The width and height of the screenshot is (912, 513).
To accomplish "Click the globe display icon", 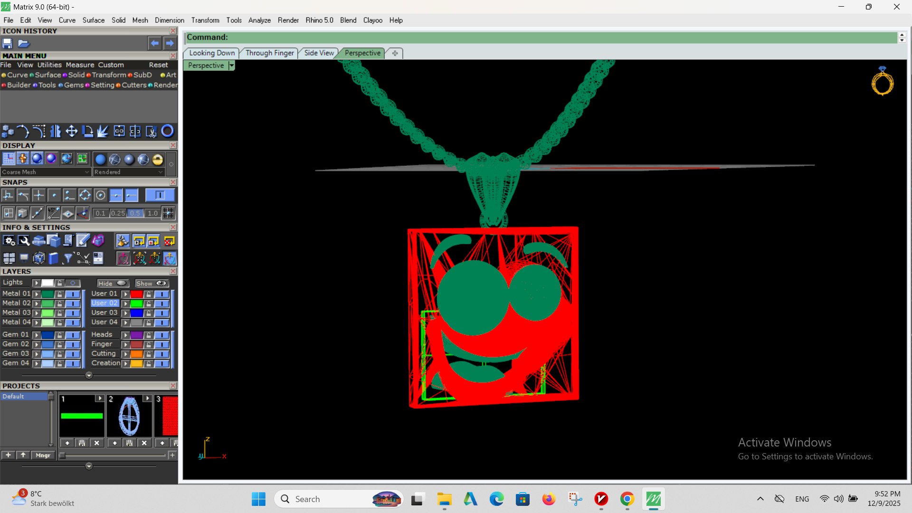I will click(x=66, y=159).
